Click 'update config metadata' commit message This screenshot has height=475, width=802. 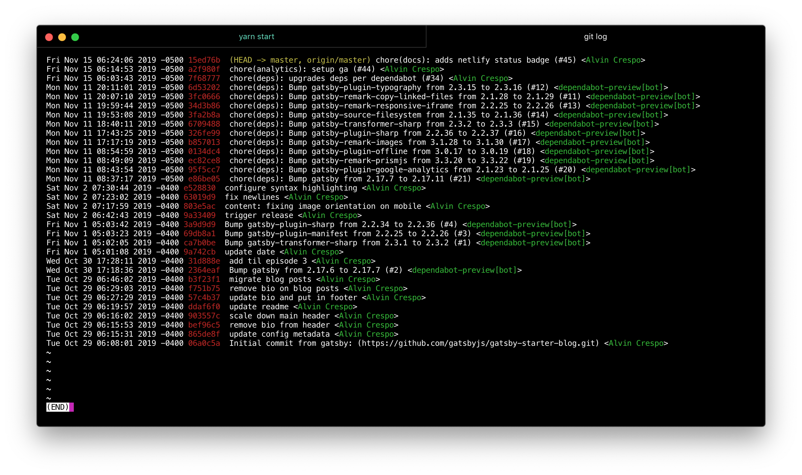pyautogui.click(x=279, y=334)
